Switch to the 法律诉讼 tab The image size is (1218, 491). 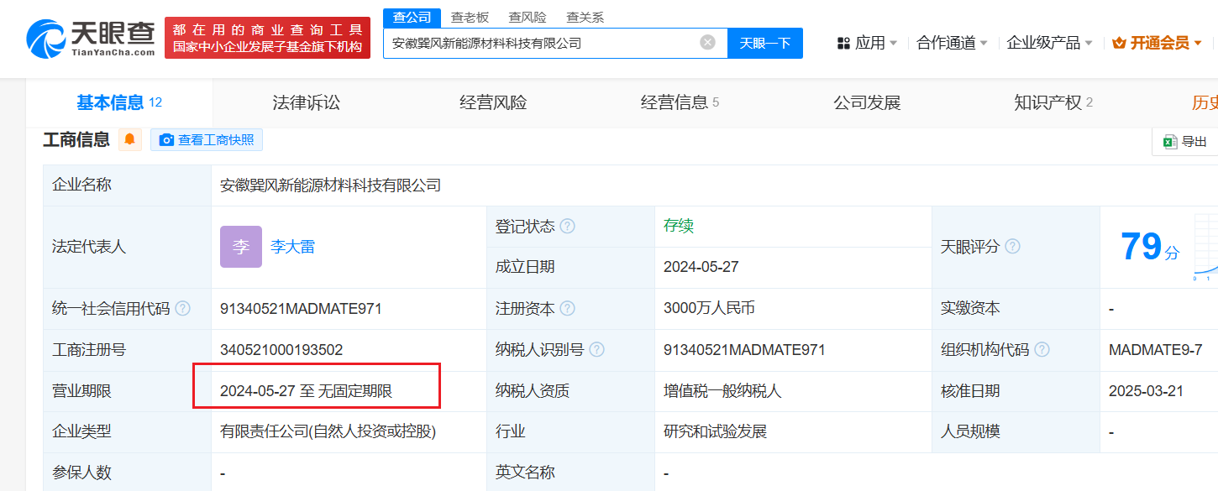(x=307, y=103)
